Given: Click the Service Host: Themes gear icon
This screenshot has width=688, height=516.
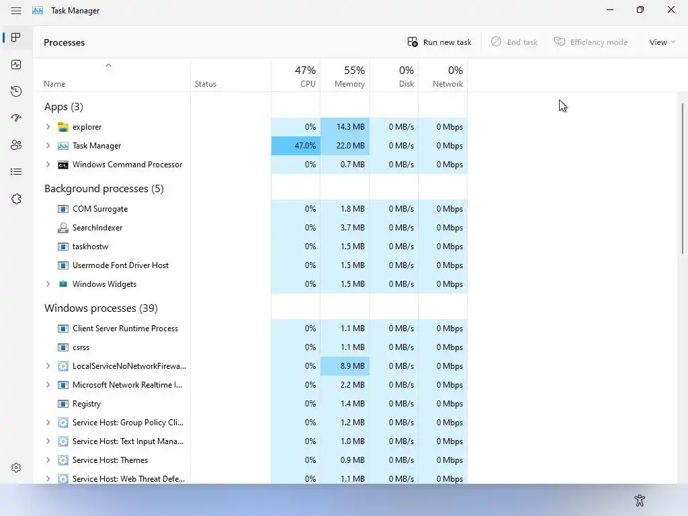Looking at the screenshot, I should 63,460.
